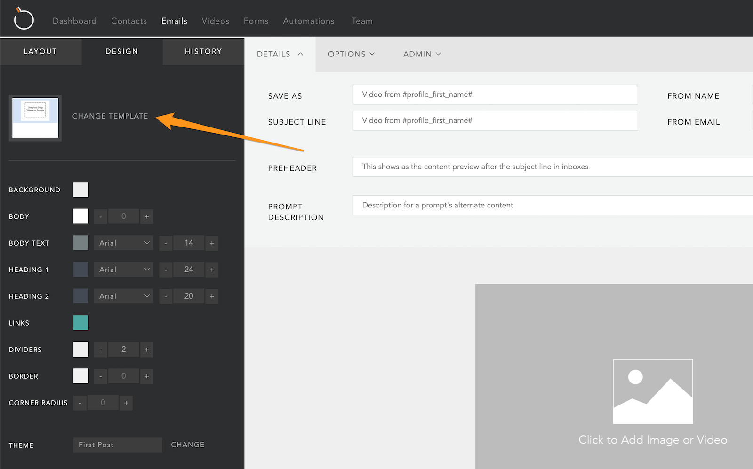753x469 pixels.
Task: Open the BODY color swatch
Action: click(x=81, y=216)
